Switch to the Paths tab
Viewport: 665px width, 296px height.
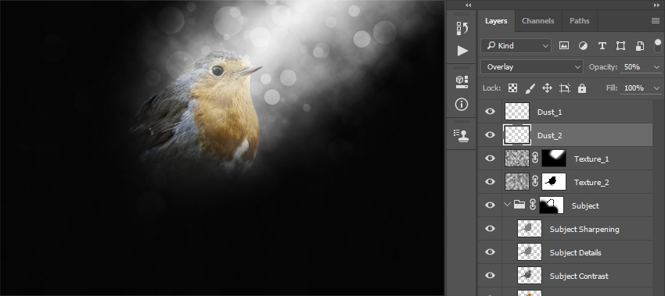click(x=579, y=21)
